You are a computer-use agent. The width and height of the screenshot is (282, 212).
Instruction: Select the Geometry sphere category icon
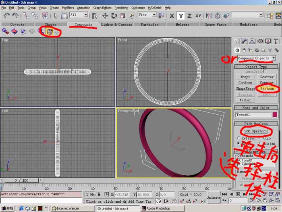click(x=237, y=50)
